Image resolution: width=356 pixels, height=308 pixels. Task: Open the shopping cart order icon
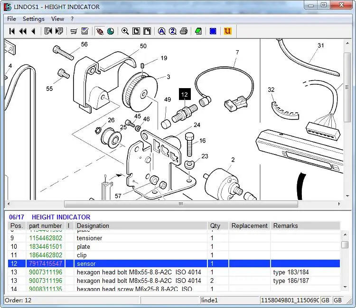[x=74, y=31]
